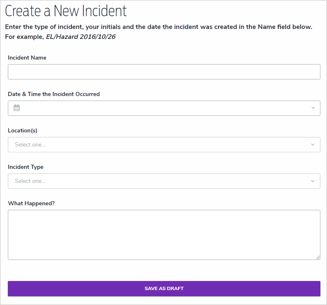Click the example text 'EL/Hazard 2016/10/26'
This screenshot has width=327, height=305.
pyautogui.click(x=81, y=37)
